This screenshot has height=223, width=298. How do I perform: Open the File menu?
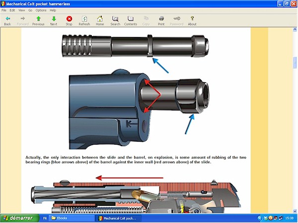coord(4,10)
